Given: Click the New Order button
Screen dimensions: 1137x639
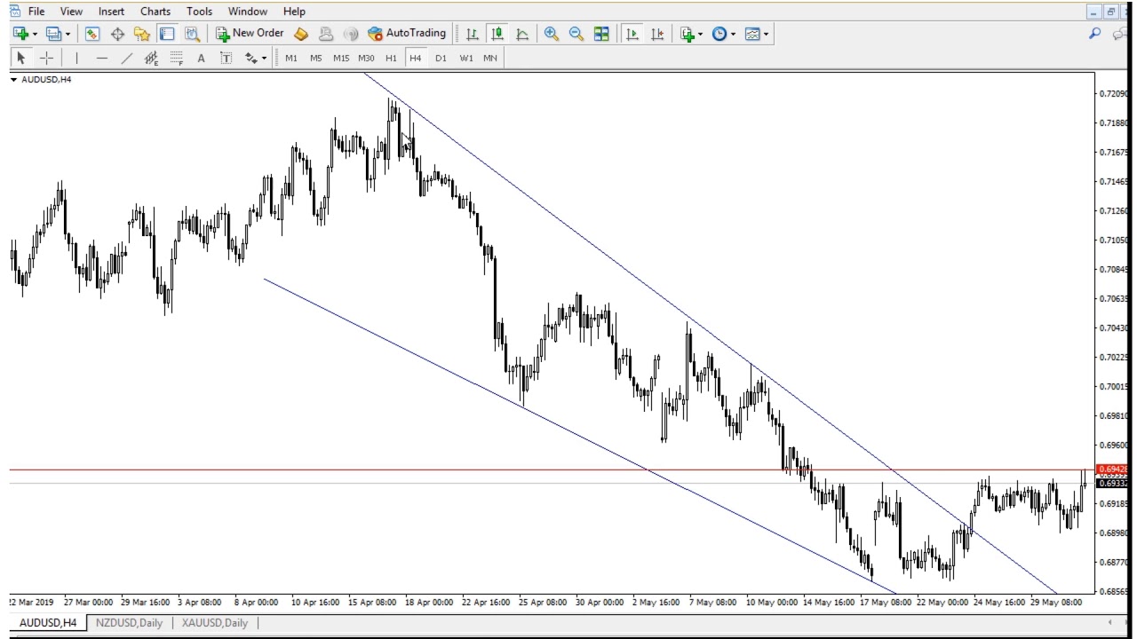Looking at the screenshot, I should (x=250, y=34).
